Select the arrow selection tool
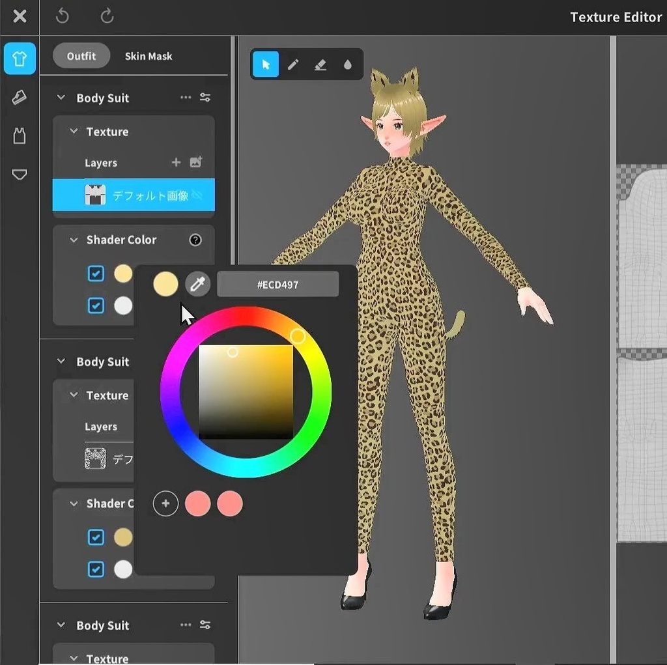The width and height of the screenshot is (667, 665). (x=266, y=64)
